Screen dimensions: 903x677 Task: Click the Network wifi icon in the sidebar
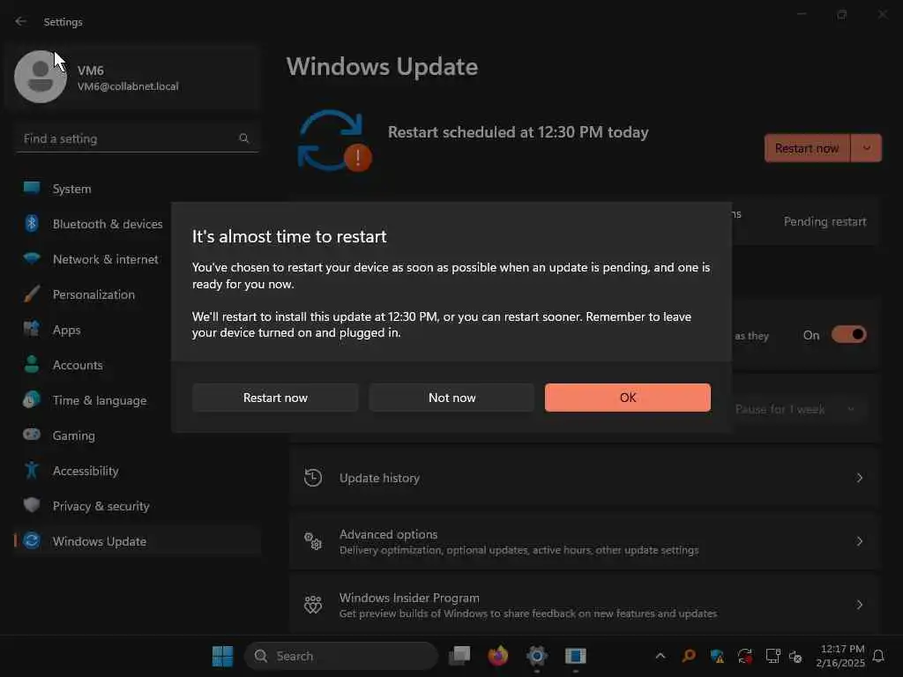tap(32, 258)
